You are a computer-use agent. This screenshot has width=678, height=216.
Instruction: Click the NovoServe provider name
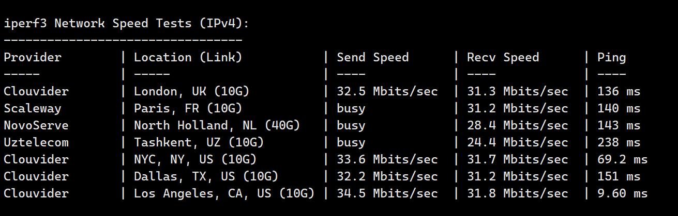[36, 126]
